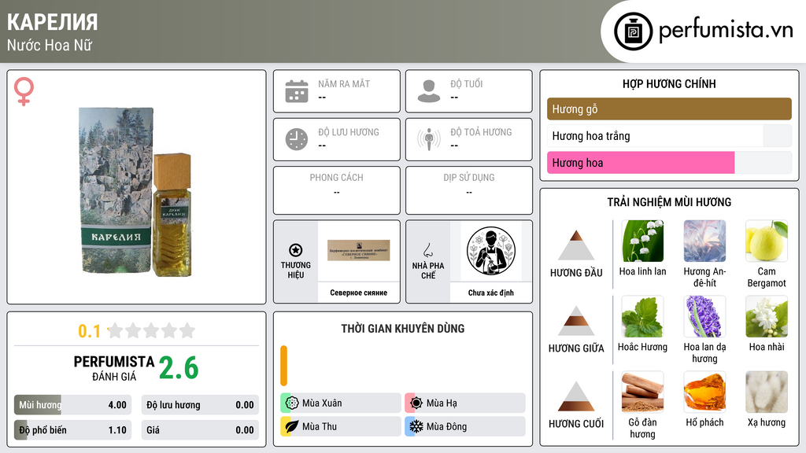Click the Северное сияние brand name
The image size is (806, 453).
pyautogui.click(x=359, y=293)
